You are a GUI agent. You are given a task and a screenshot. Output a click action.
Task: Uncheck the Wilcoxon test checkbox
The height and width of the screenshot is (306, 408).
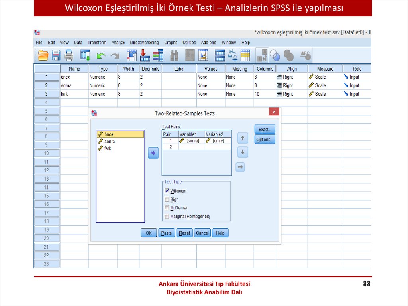point(167,191)
